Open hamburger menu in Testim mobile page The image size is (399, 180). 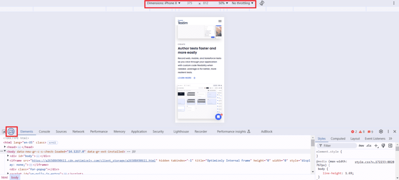pyautogui.click(x=220, y=21)
